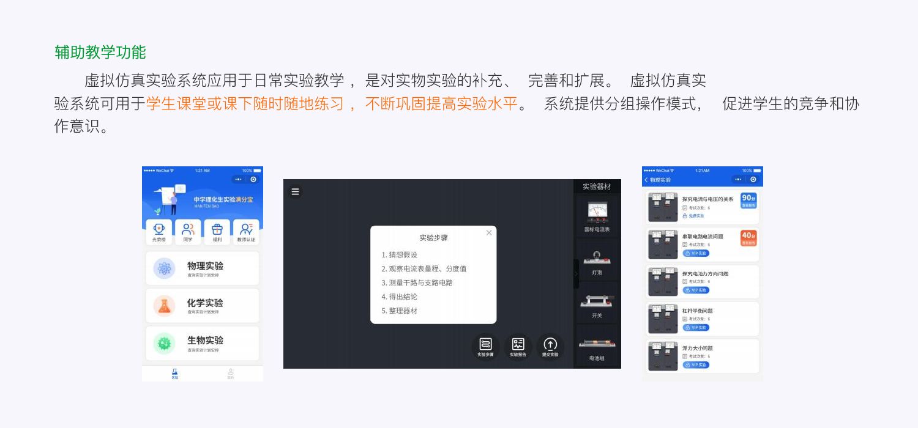Image resolution: width=918 pixels, height=428 pixels.
Task: Tap the 化学实验 flask icon
Action: coord(164,306)
